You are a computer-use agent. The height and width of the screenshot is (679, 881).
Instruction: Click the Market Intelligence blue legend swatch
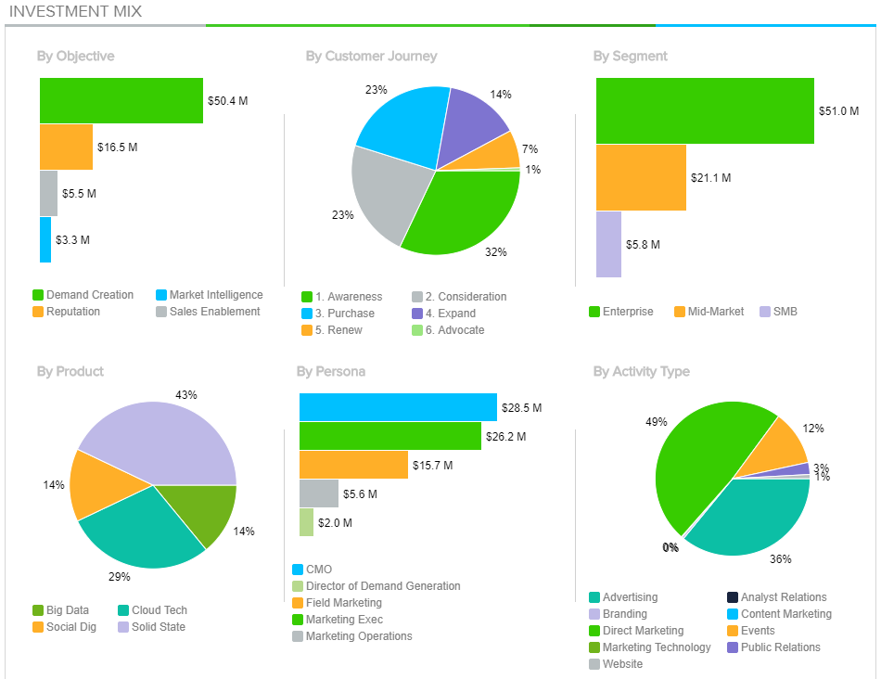tap(161, 295)
